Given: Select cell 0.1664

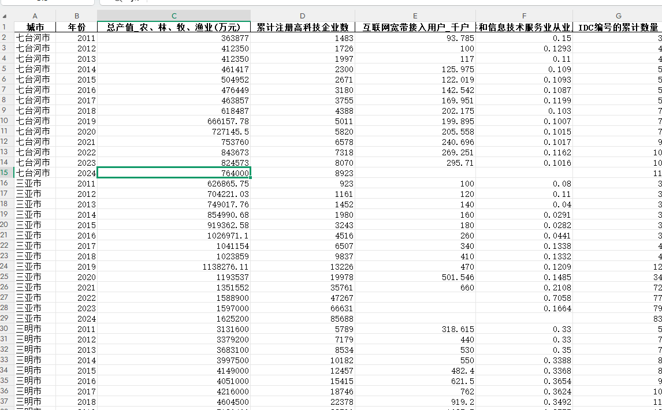Looking at the screenshot, I should coord(524,308).
